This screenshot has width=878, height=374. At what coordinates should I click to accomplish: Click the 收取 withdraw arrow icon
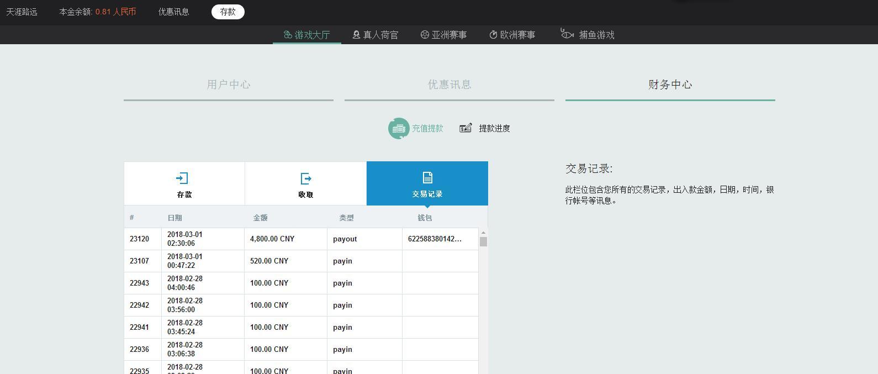tap(306, 178)
